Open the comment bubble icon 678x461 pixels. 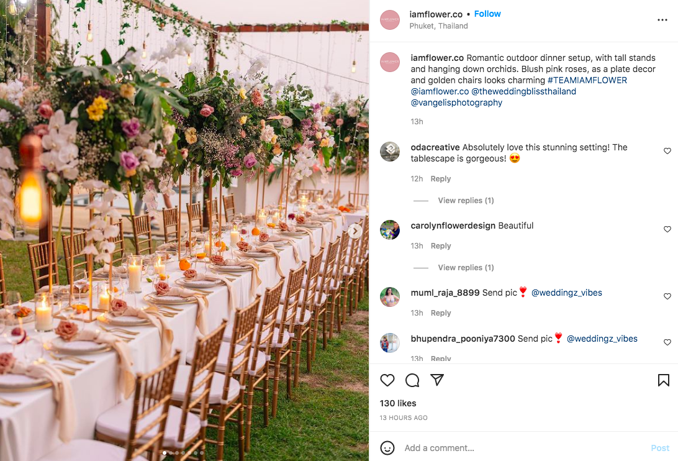[412, 380]
